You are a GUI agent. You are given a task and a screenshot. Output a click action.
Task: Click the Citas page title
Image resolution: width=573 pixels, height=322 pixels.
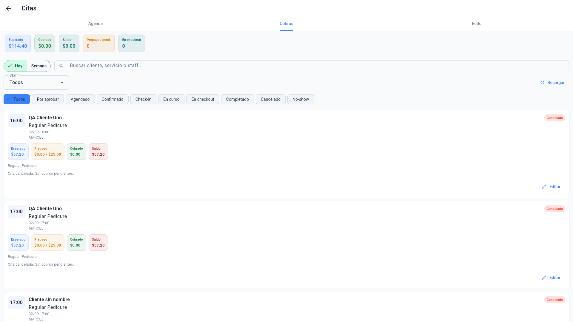point(29,8)
